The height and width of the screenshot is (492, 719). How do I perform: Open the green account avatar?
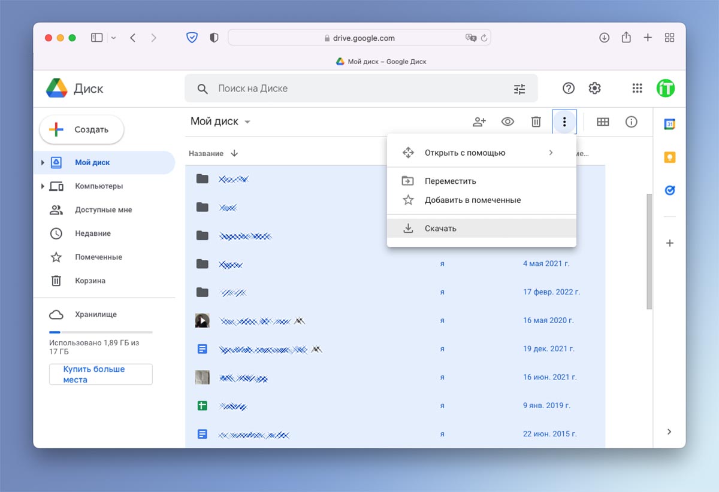point(666,89)
